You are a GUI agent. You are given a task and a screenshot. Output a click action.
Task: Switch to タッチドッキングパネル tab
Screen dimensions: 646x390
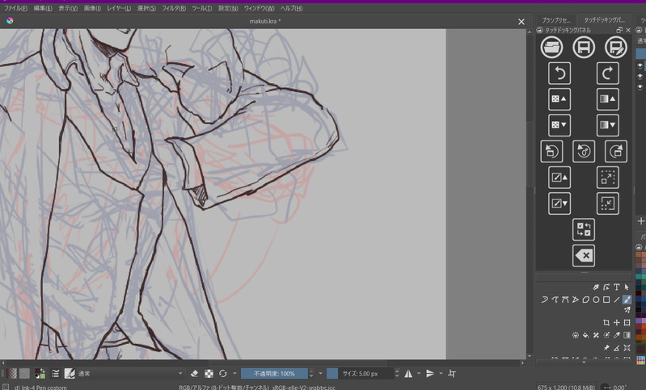(604, 19)
